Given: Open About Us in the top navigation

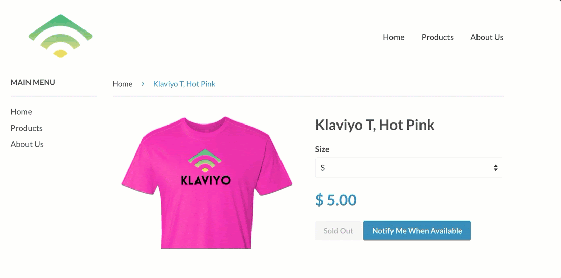Looking at the screenshot, I should tap(487, 37).
